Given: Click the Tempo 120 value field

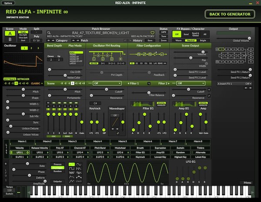Looking at the screenshot, I should (10, 190).
